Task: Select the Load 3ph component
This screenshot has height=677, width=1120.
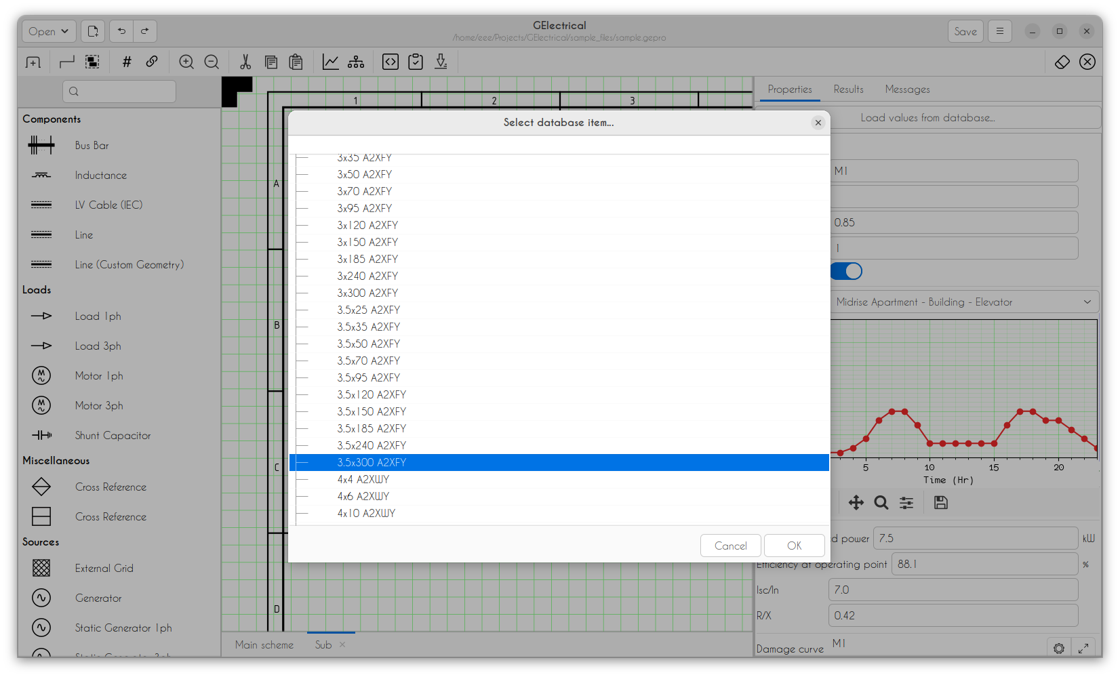Action: pos(119,346)
